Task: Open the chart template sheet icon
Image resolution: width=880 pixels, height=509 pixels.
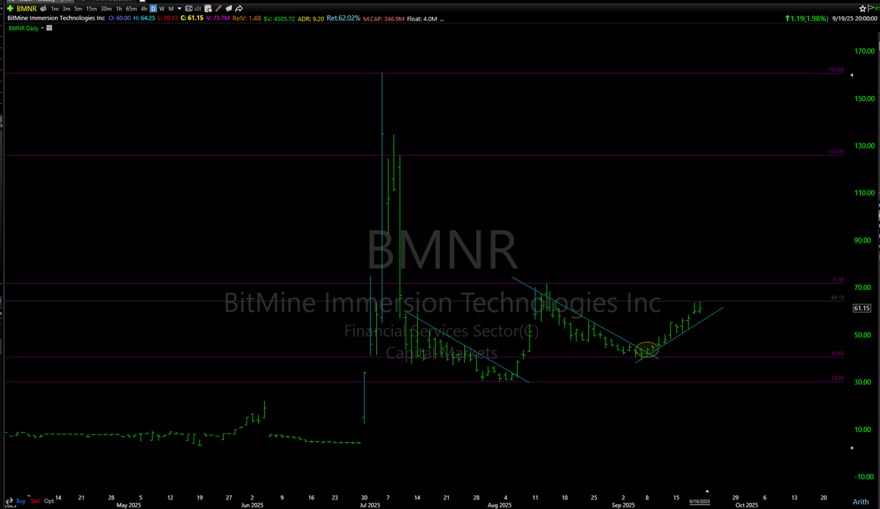Action: pyautogui.click(x=208, y=9)
